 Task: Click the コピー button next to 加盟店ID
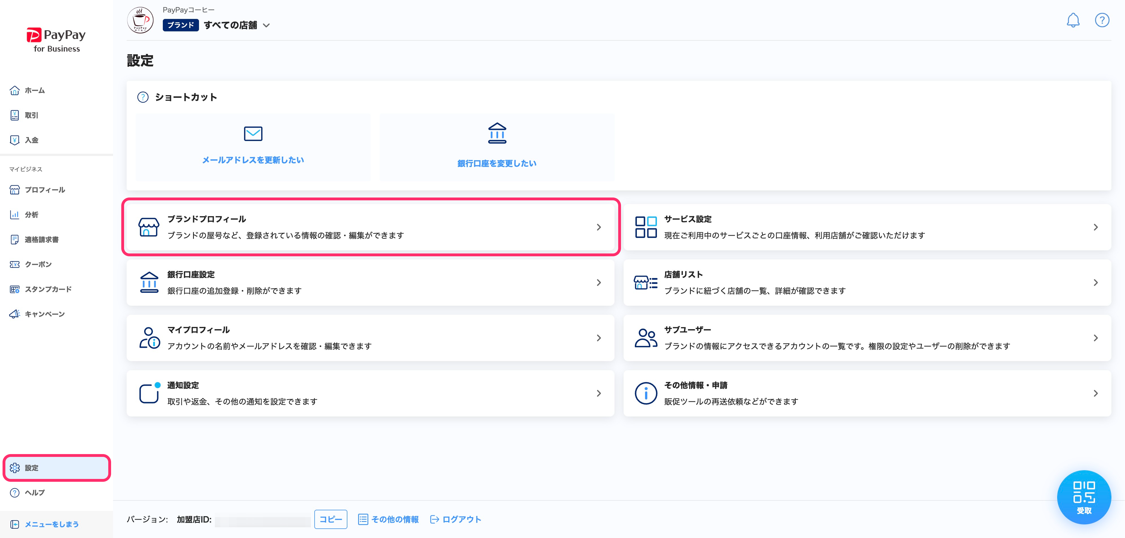[331, 519]
